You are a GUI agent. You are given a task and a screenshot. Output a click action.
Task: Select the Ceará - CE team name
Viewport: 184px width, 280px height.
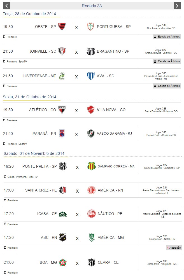108,263
